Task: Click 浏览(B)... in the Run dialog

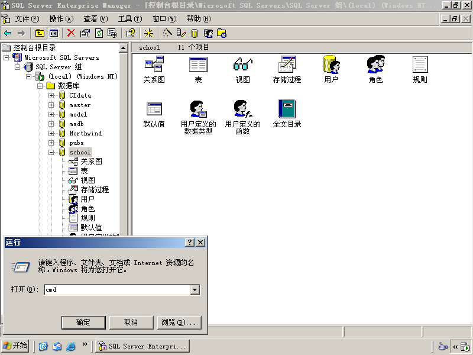Action: 179,322
